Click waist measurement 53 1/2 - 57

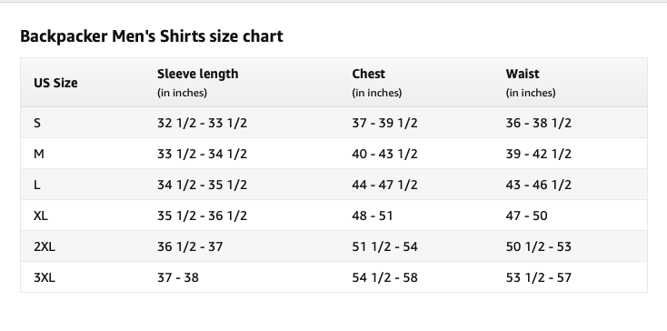(x=539, y=278)
